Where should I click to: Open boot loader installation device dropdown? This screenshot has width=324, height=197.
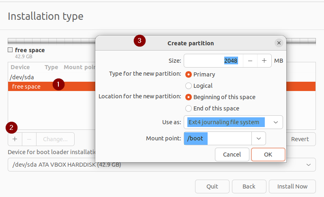click(x=161, y=165)
